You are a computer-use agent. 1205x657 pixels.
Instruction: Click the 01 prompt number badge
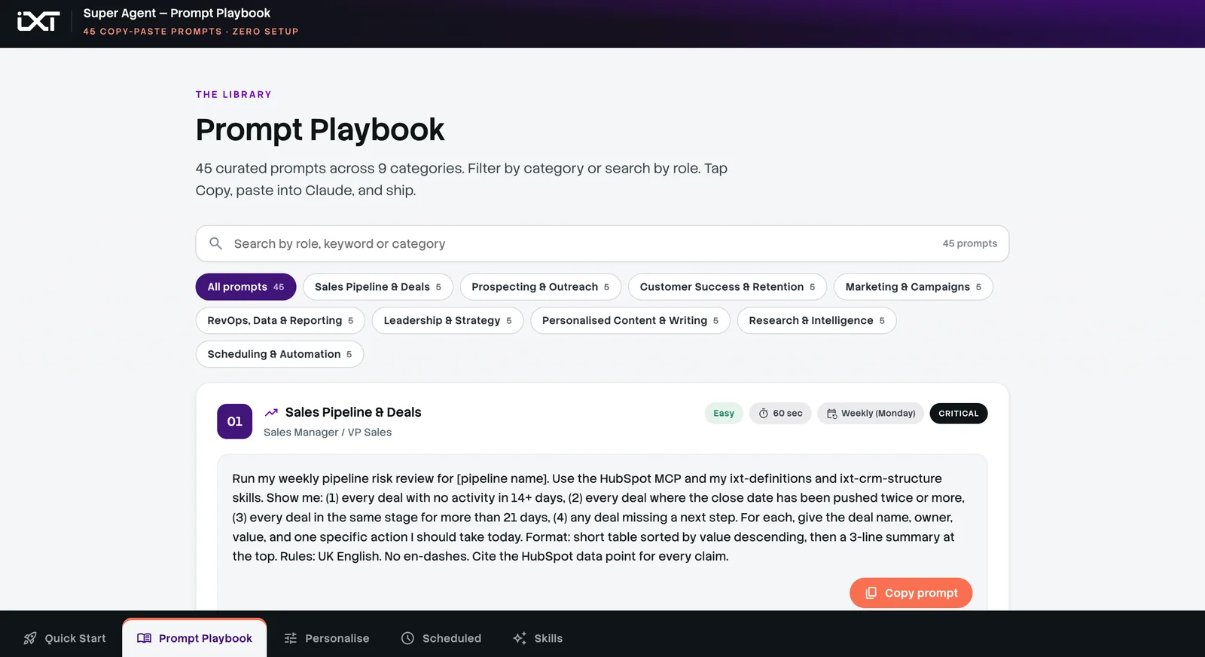click(x=235, y=421)
